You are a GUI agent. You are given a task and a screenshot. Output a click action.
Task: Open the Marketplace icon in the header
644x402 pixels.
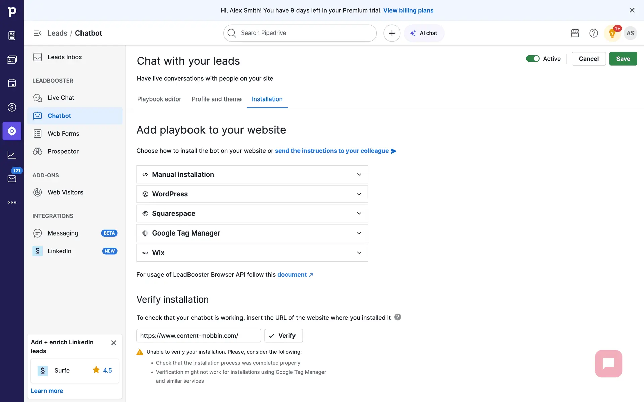[x=575, y=33]
